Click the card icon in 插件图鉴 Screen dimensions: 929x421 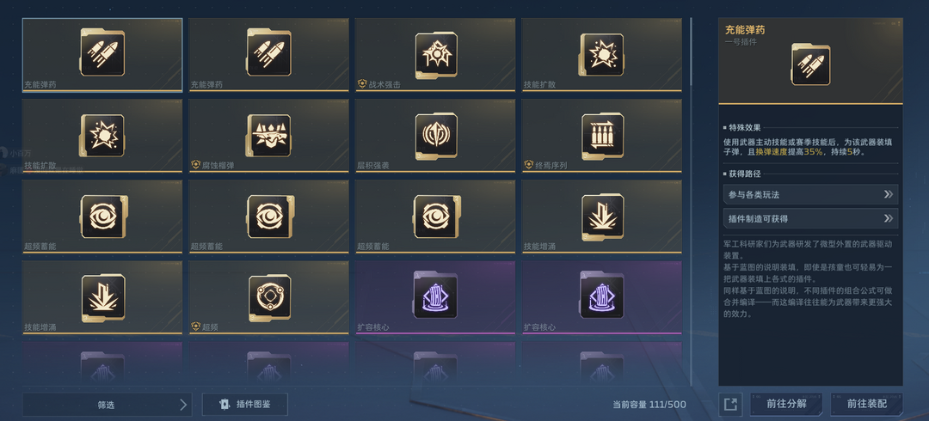tap(225, 405)
